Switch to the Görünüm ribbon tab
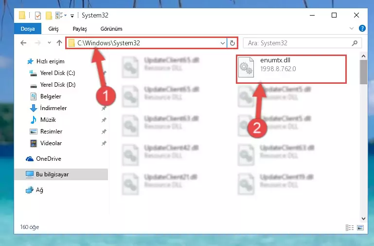 [x=111, y=29]
